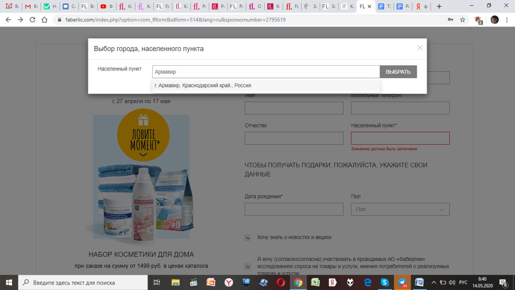Click the address bar URL
Image resolution: width=515 pixels, height=290 pixels.
(x=176, y=20)
